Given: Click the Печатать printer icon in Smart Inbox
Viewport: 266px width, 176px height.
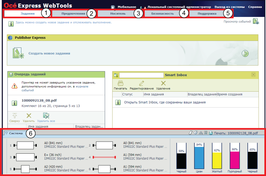Looking at the screenshot, I should 120,83.
